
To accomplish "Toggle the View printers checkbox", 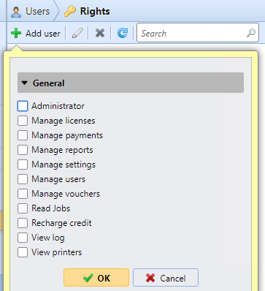I will (23, 252).
